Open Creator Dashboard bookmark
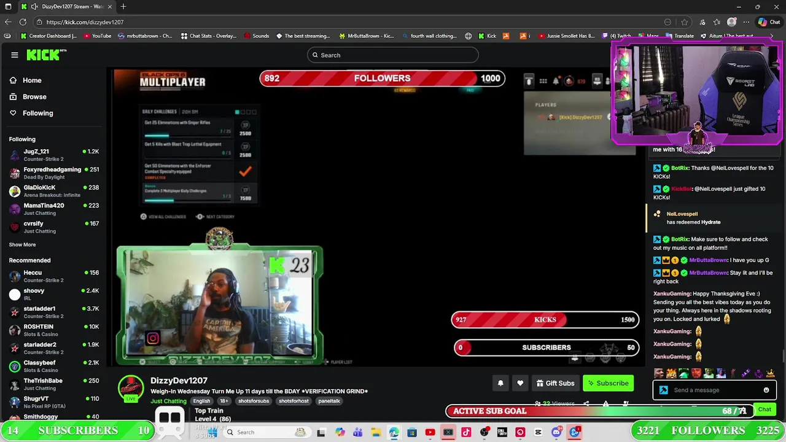Viewport: 786px width, 442px height. 49,36
